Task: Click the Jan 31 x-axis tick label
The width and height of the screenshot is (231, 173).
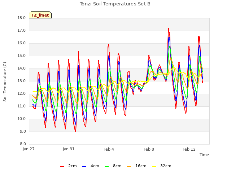Action: [69, 149]
